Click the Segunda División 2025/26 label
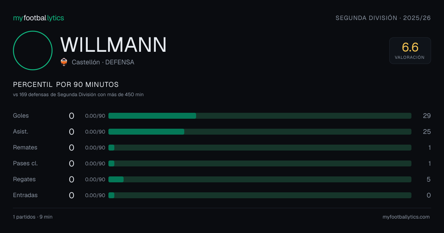The image size is (444, 233). coord(383,18)
